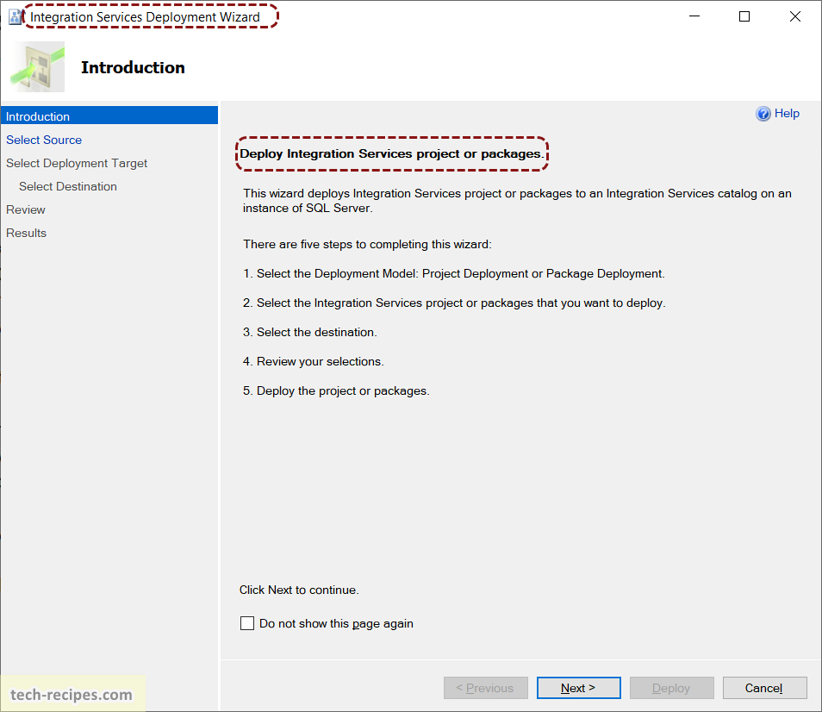This screenshot has height=712, width=822.
Task: Click the disabled Previous button
Action: [x=485, y=688]
